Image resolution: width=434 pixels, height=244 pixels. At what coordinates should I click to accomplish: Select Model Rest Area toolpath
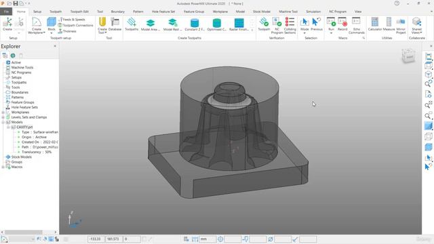point(172,24)
